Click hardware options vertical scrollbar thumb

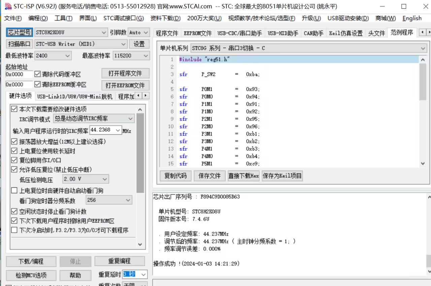coord(140,153)
